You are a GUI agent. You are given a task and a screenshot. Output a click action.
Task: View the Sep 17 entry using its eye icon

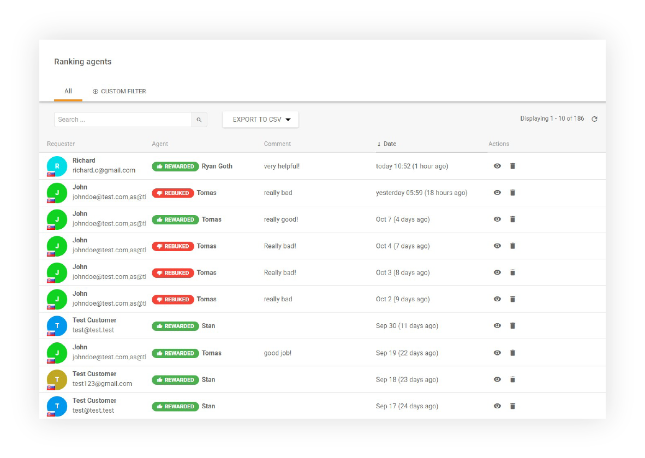click(x=497, y=406)
